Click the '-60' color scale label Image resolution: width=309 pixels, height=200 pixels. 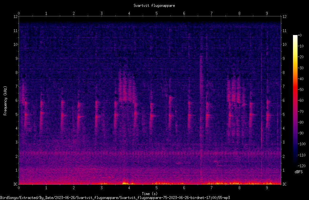point(300,100)
